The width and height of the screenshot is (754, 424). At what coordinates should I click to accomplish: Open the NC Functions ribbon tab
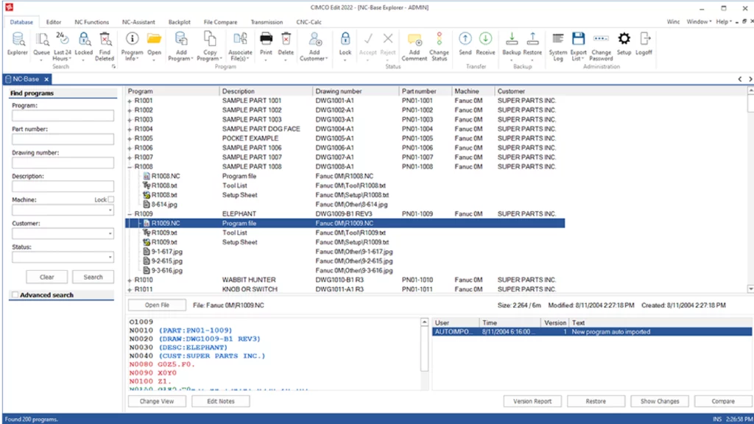click(x=91, y=22)
